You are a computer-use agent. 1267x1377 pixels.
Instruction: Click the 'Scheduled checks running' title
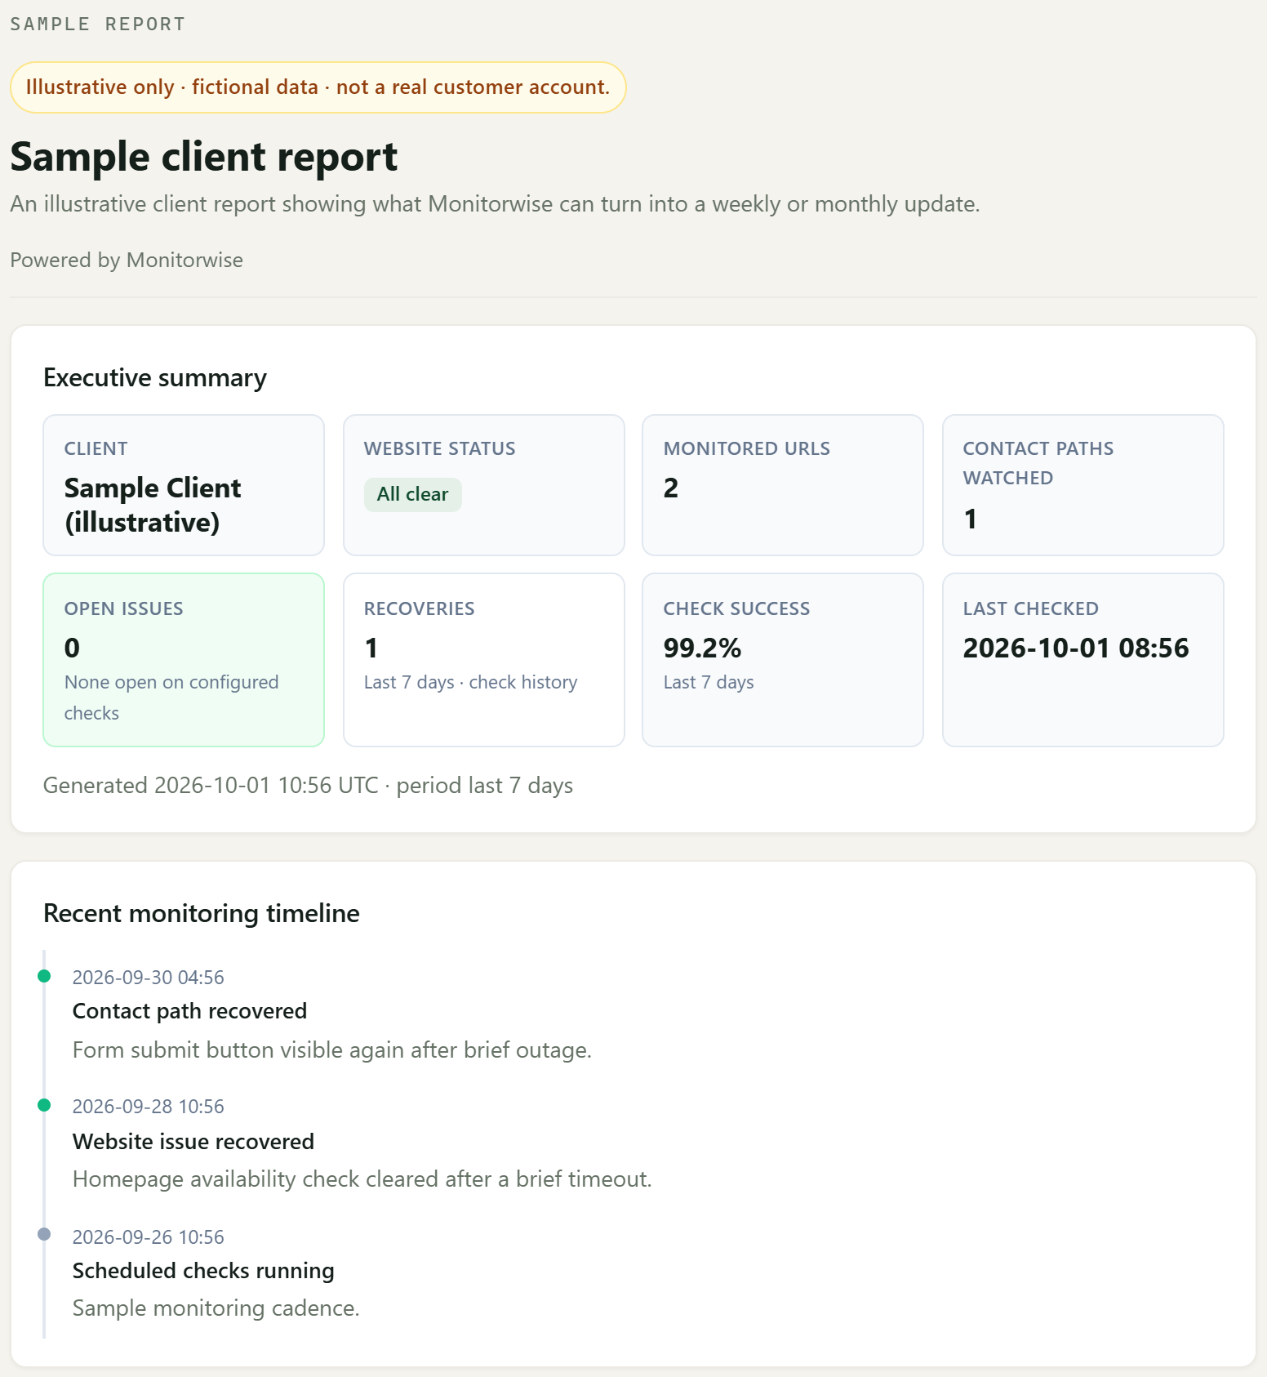(x=203, y=1270)
